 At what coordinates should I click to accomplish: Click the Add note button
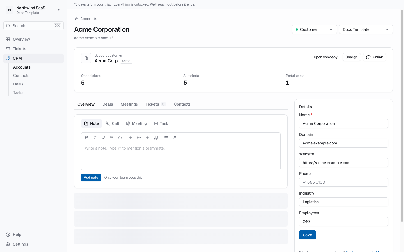pyautogui.click(x=91, y=178)
